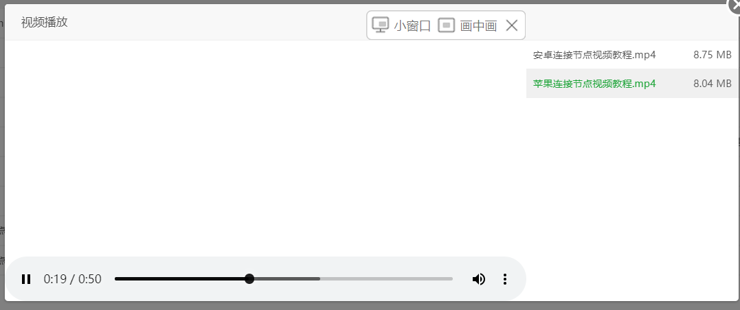
Task: Seek to the light gray unbuffered end of the progress bar
Action: (386, 279)
